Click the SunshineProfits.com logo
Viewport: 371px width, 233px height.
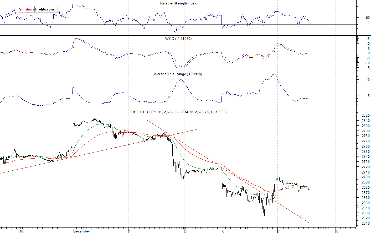[37, 9]
